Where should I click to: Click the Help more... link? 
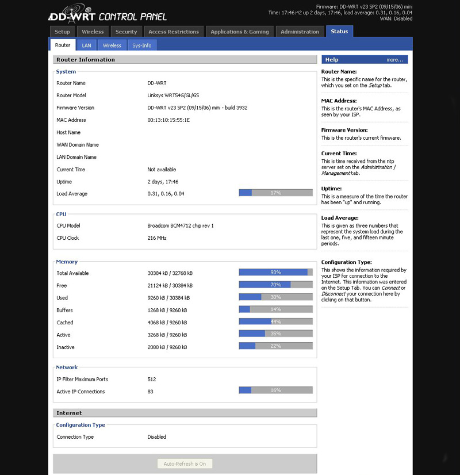pos(394,60)
